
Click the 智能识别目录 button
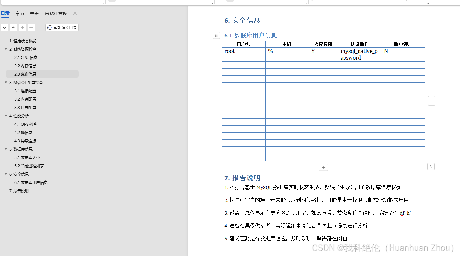62,28
